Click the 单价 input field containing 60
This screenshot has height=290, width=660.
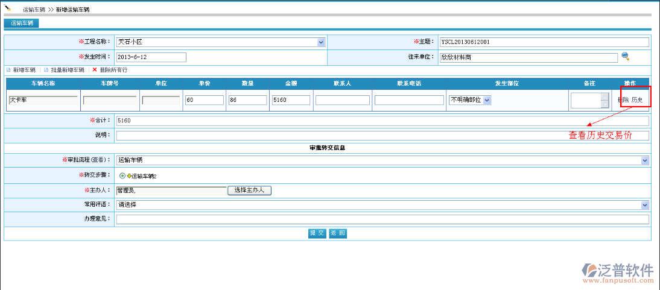204,100
